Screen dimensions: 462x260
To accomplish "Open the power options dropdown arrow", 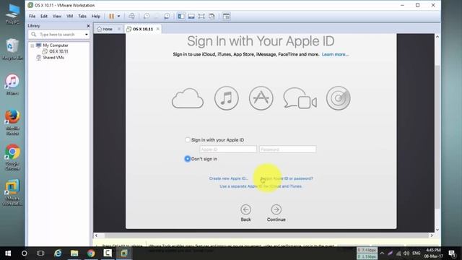I will (x=118, y=16).
